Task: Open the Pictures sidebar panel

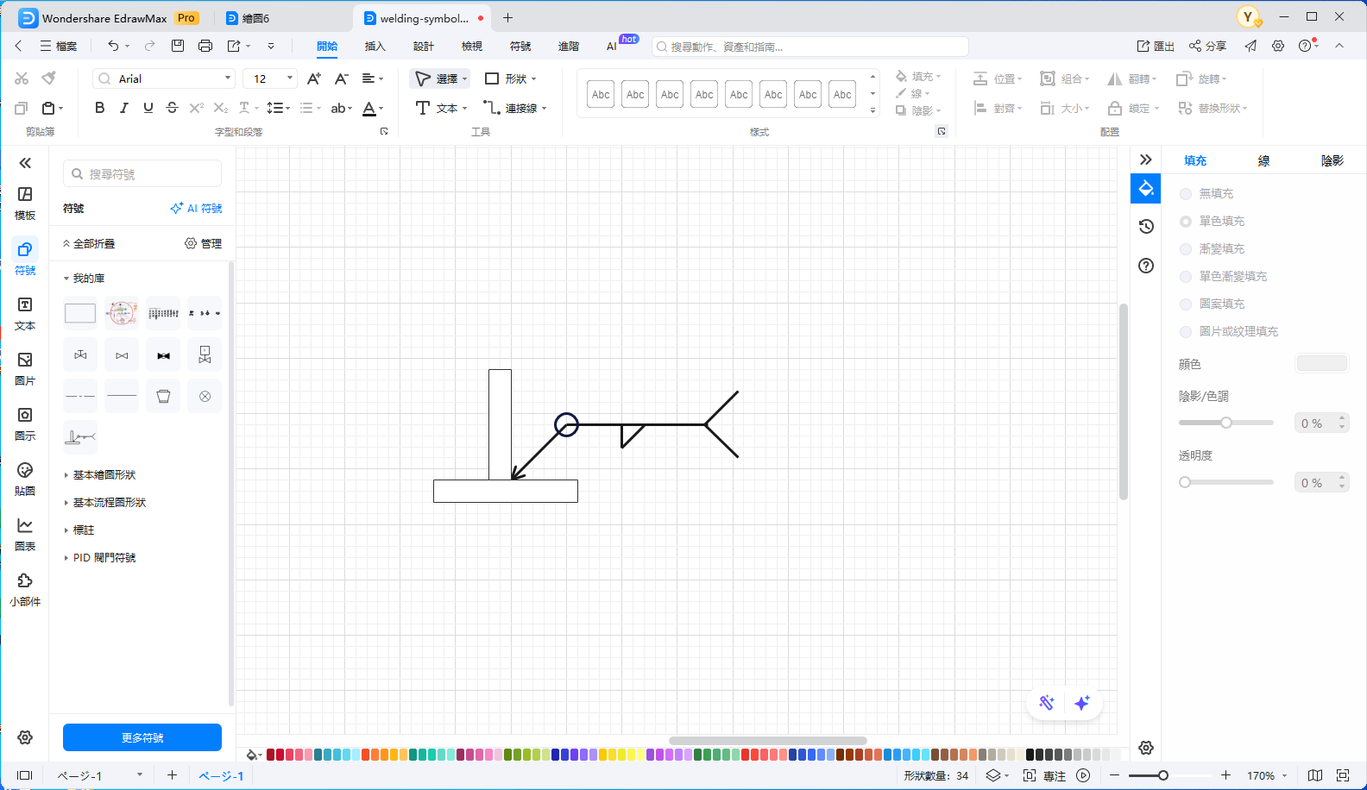Action: (25, 368)
